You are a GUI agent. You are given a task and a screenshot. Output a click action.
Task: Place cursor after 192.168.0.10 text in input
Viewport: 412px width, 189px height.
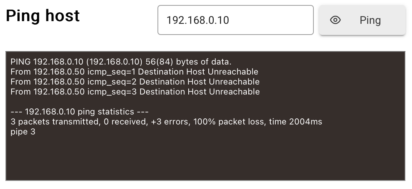point(229,20)
